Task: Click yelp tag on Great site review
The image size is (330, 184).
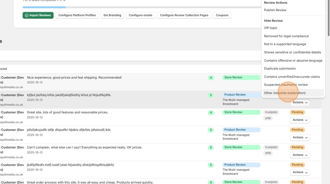Action: (268, 118)
